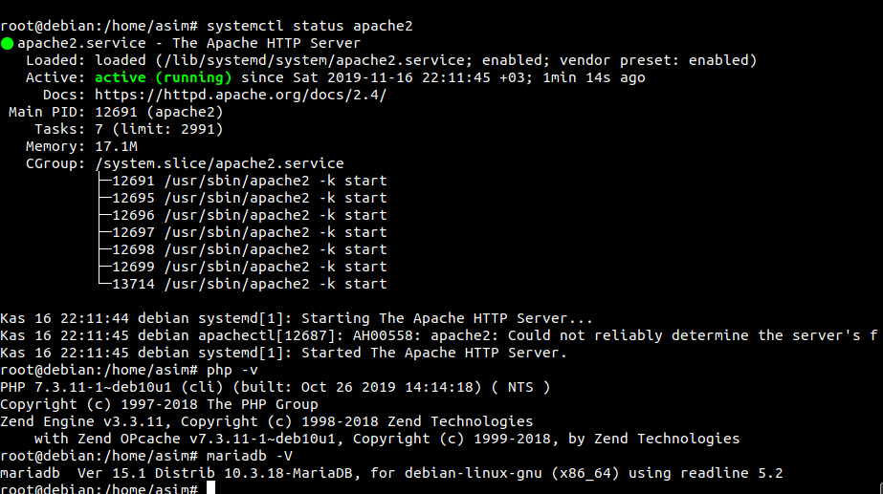
Task: Click the "mariadb -V" command text
Action: tap(250, 456)
